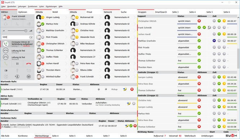Toggle Petra Rees-Ikas login in Zentrale Gruppe 1

click(x=199, y=84)
